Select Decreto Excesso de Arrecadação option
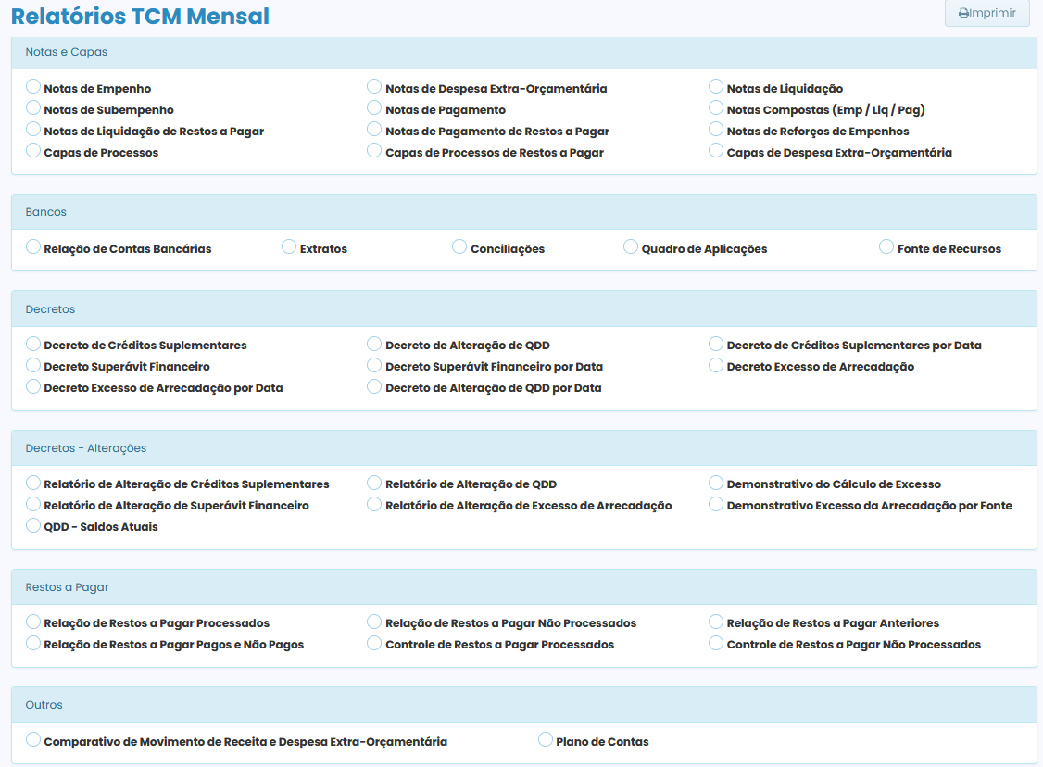This screenshot has width=1043, height=767. point(716,364)
